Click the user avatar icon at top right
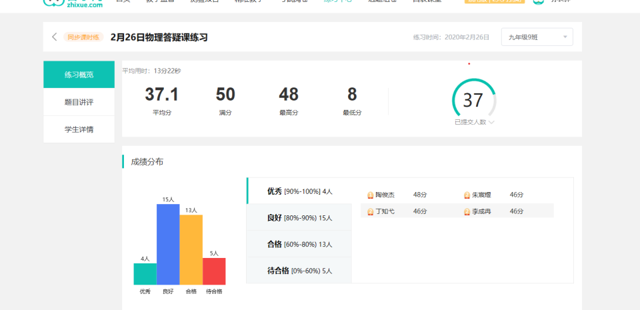Image resolution: width=640 pixels, height=310 pixels. 538,2
